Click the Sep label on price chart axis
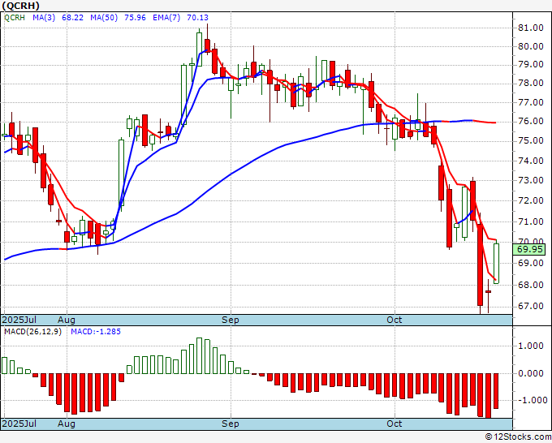The image size is (552, 443). tap(231, 320)
